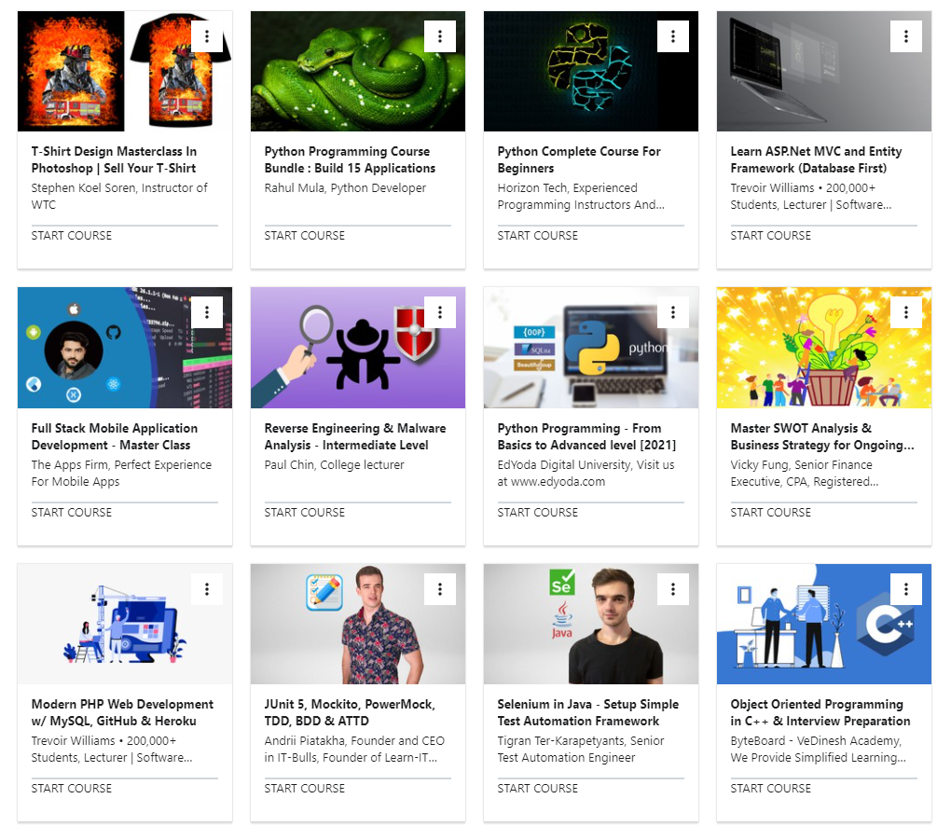Open title Full Stack Mobile Application Development

click(x=115, y=436)
